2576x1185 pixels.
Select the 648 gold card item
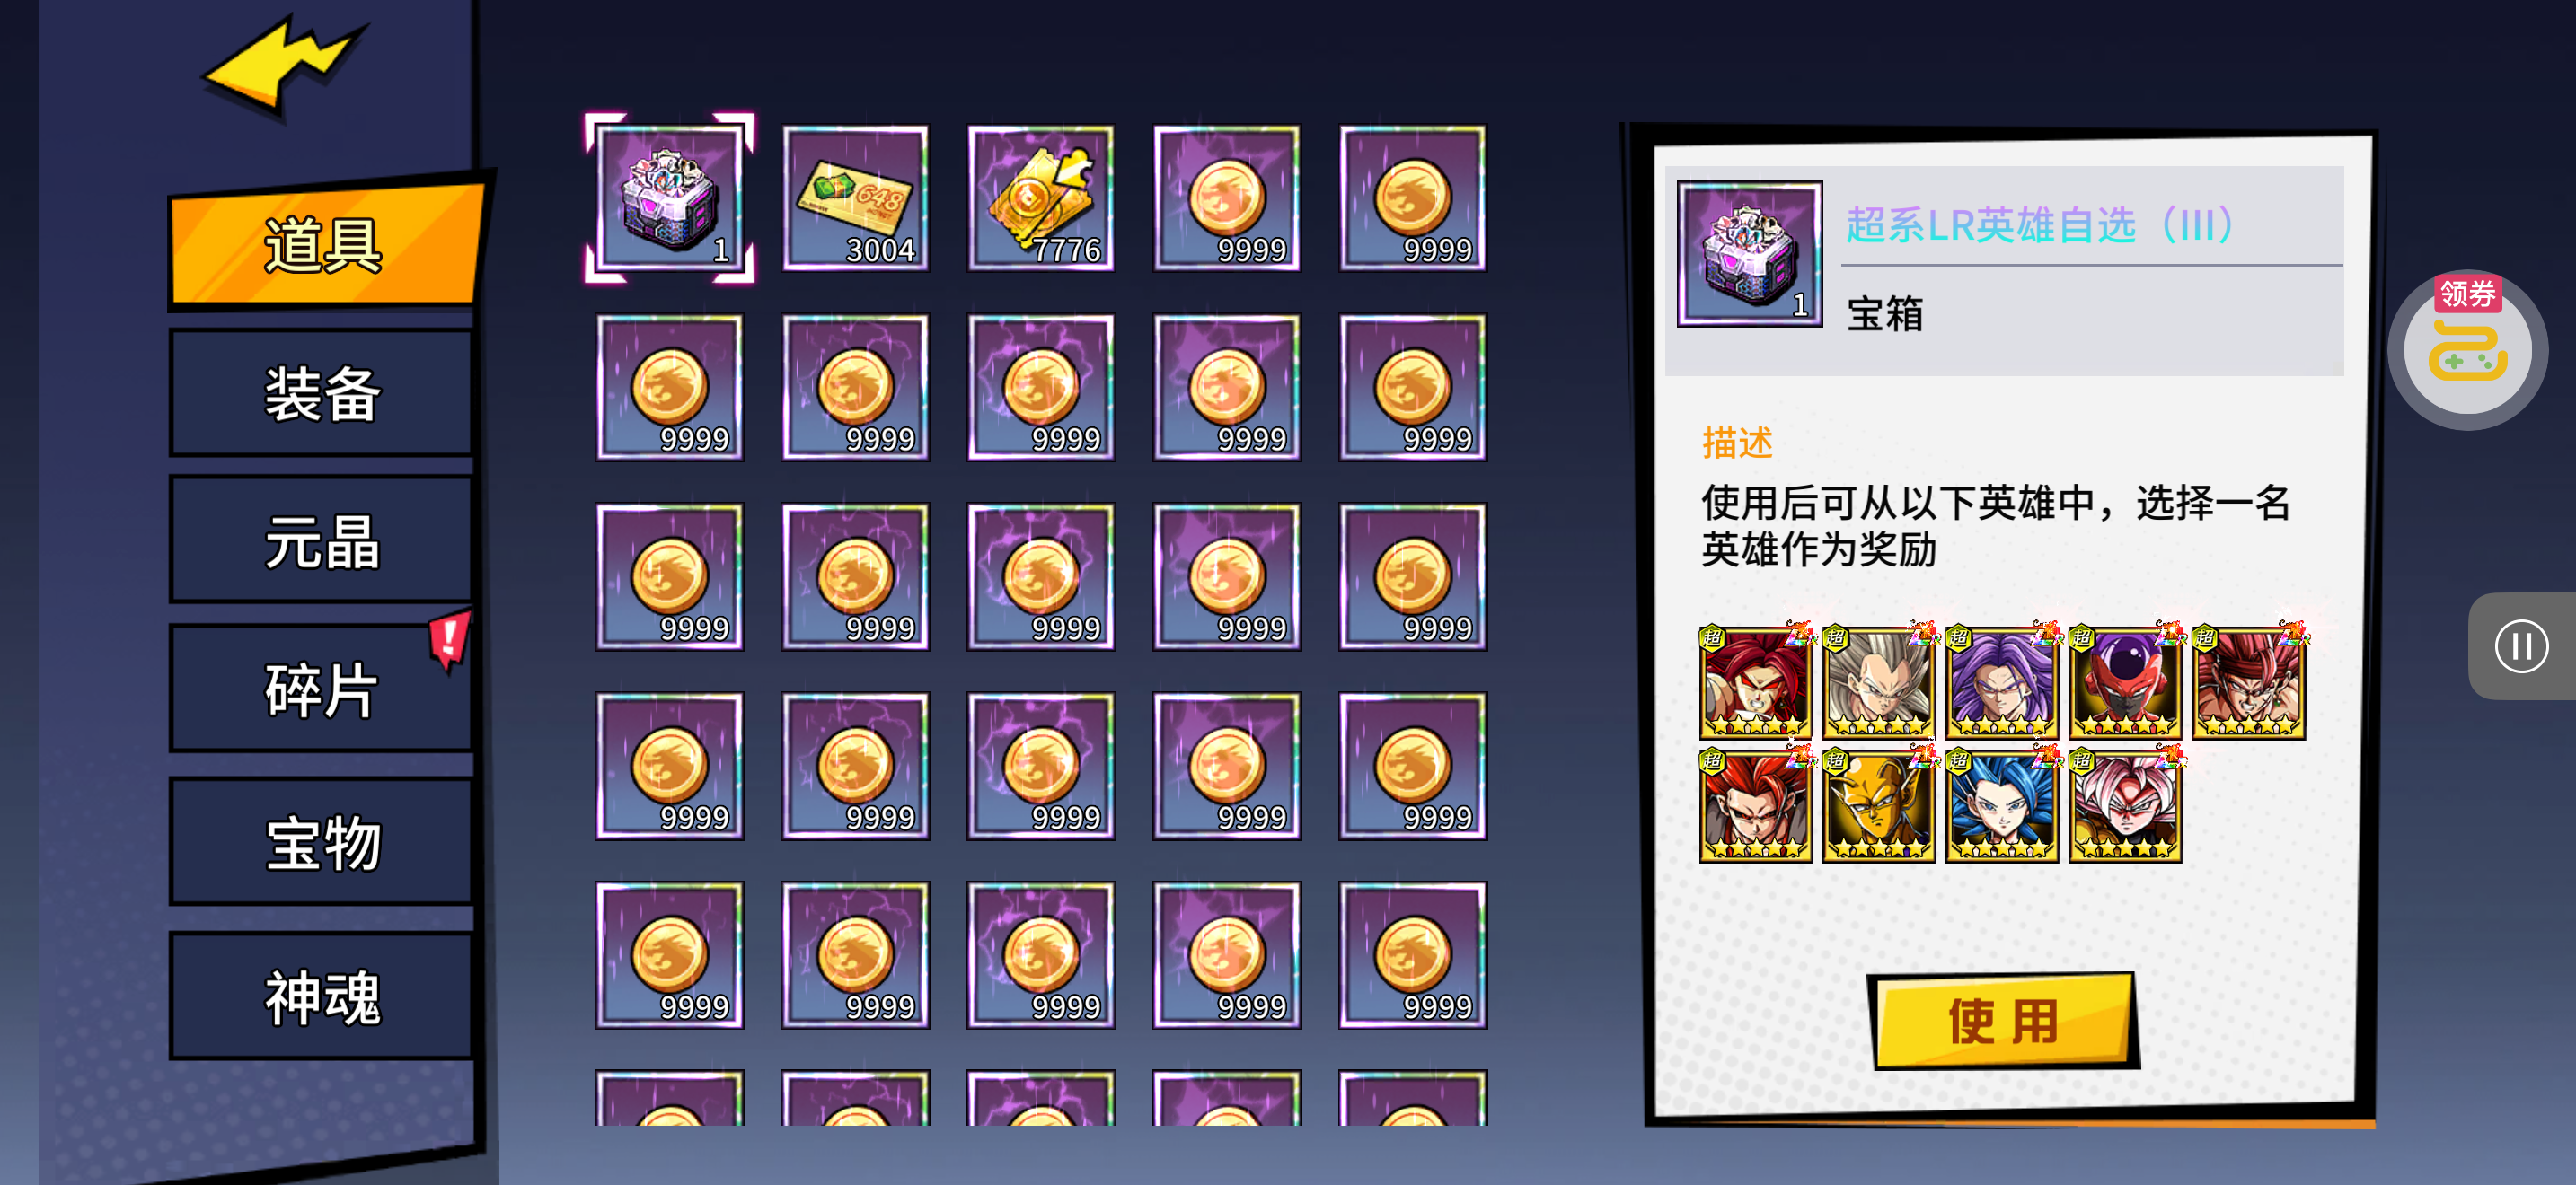click(855, 197)
